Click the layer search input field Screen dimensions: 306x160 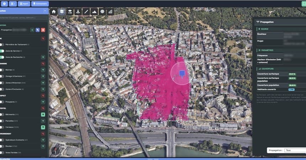point(23,18)
